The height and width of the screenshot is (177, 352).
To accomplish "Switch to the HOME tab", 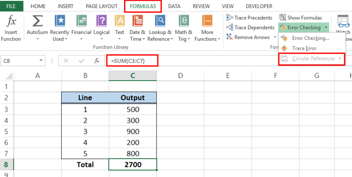I will coord(38,6).
